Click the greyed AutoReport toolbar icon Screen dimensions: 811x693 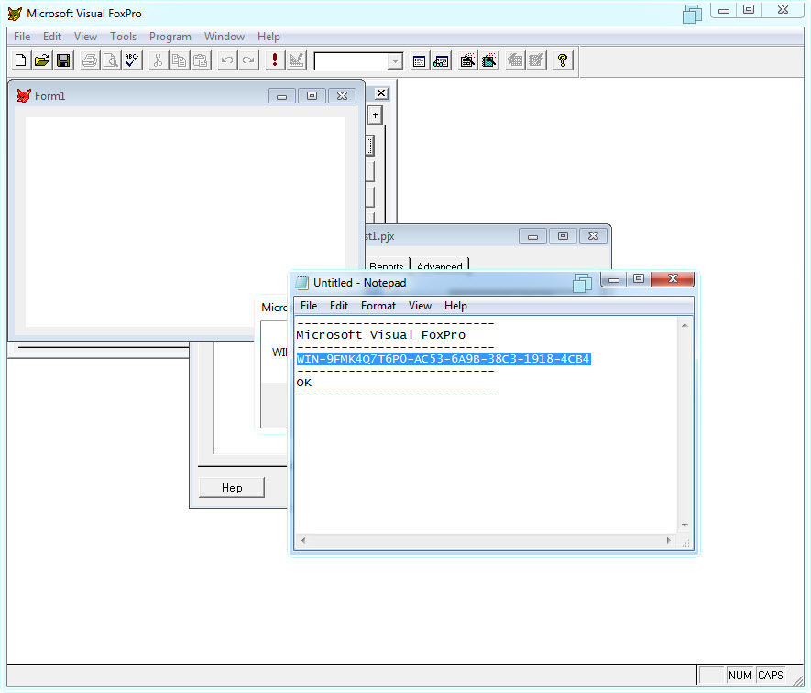coord(536,60)
